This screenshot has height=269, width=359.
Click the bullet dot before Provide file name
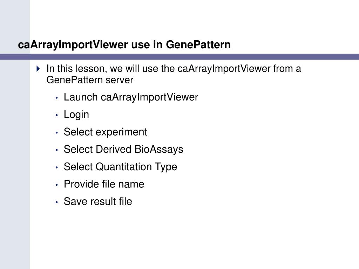pos(57,185)
